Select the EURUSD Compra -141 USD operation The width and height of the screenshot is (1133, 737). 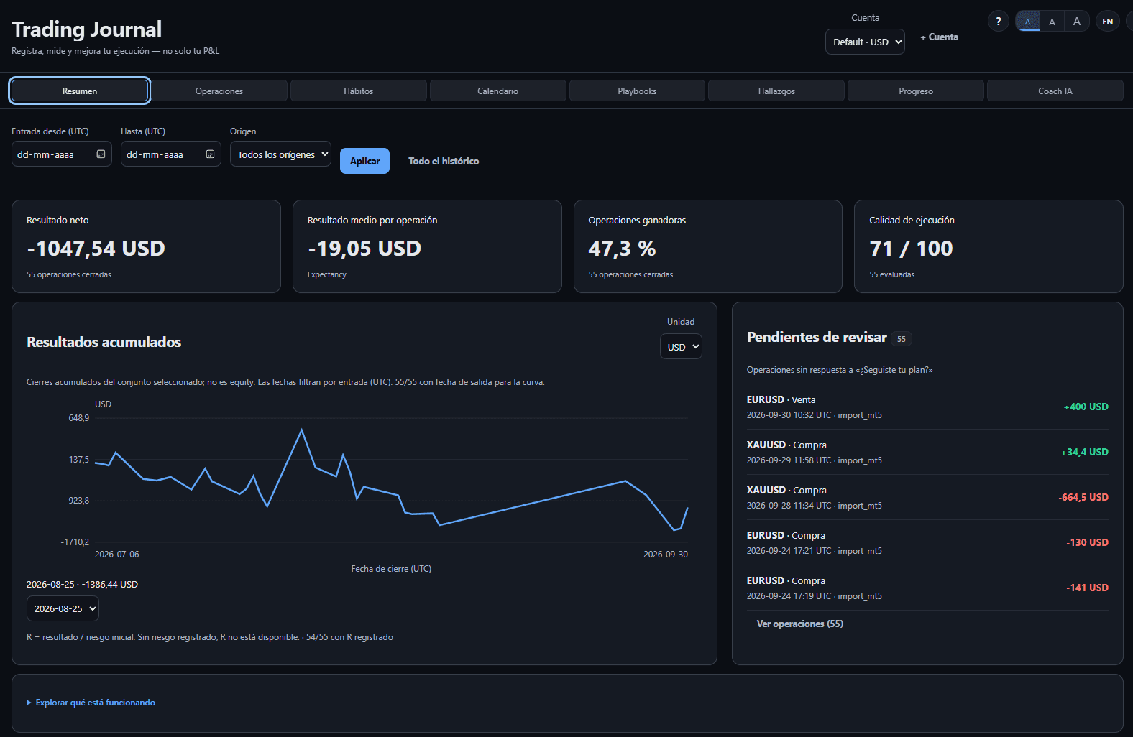tap(927, 588)
